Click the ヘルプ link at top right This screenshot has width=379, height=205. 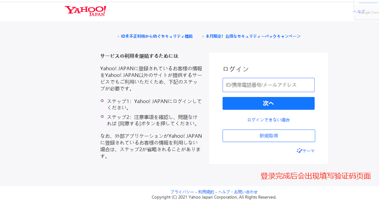[x=359, y=12]
